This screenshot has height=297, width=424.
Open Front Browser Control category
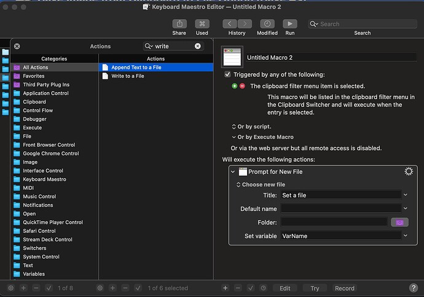point(55,145)
